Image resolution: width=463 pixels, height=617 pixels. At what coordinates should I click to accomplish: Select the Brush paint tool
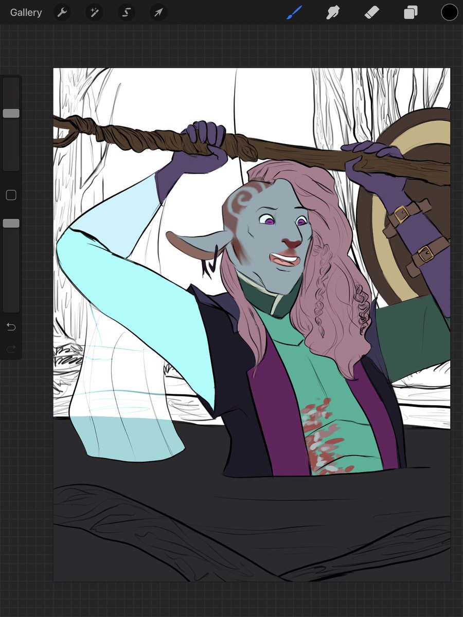pos(294,12)
